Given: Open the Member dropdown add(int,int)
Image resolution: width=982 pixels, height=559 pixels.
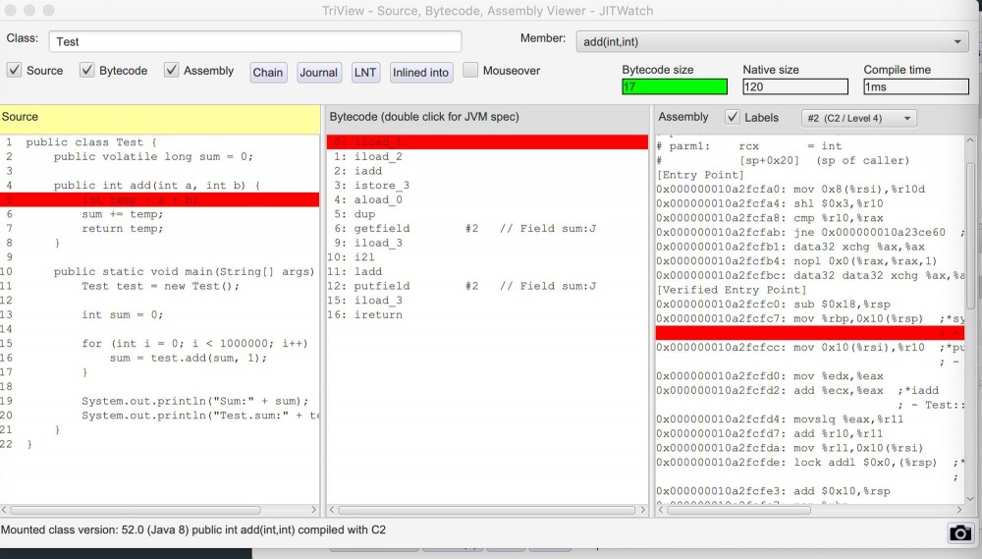Looking at the screenshot, I should pos(772,42).
